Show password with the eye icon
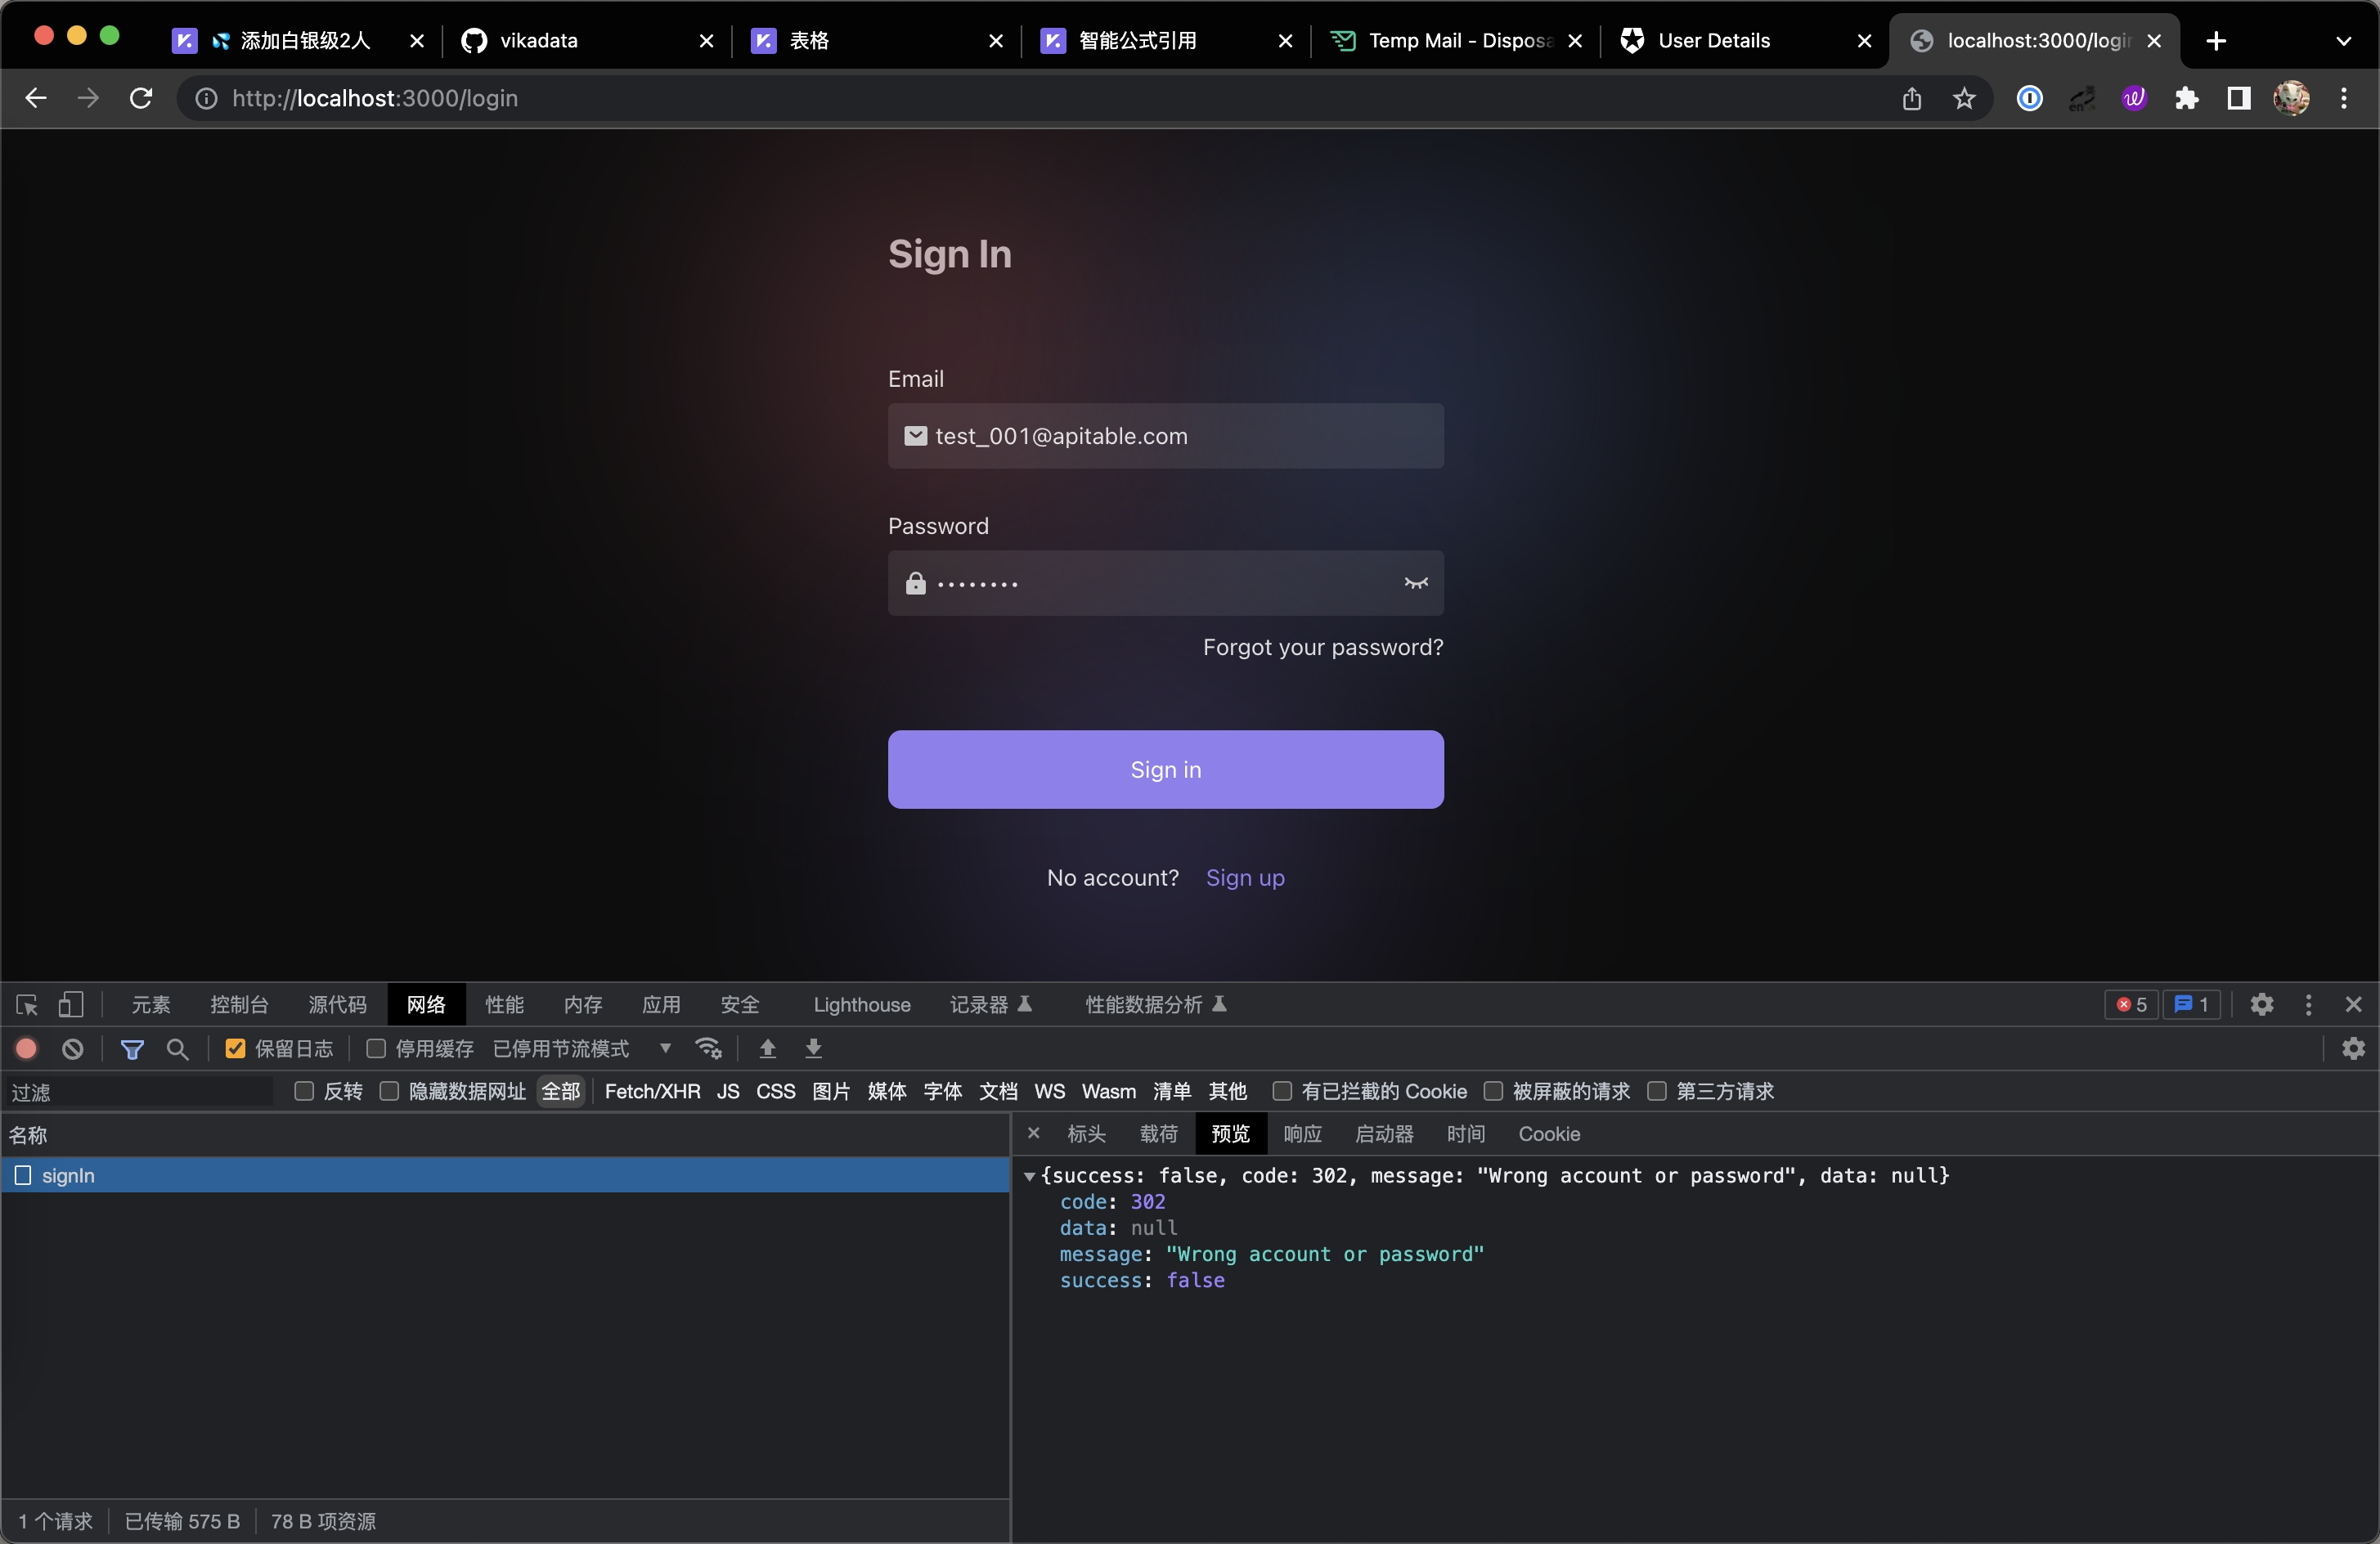 [x=1415, y=583]
